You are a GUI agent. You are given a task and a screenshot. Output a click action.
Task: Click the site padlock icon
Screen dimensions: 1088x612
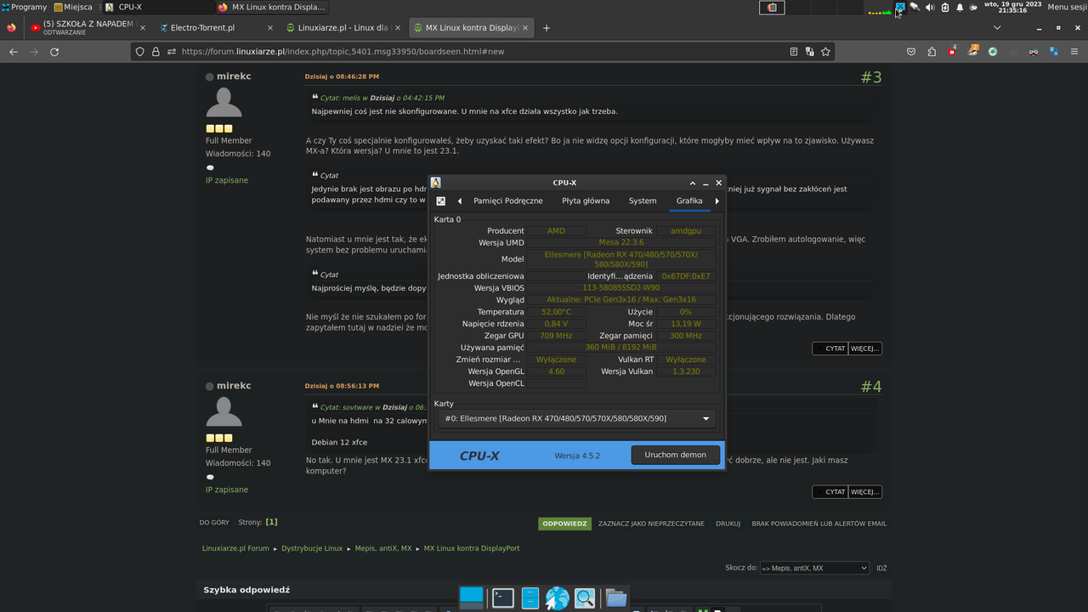156,52
